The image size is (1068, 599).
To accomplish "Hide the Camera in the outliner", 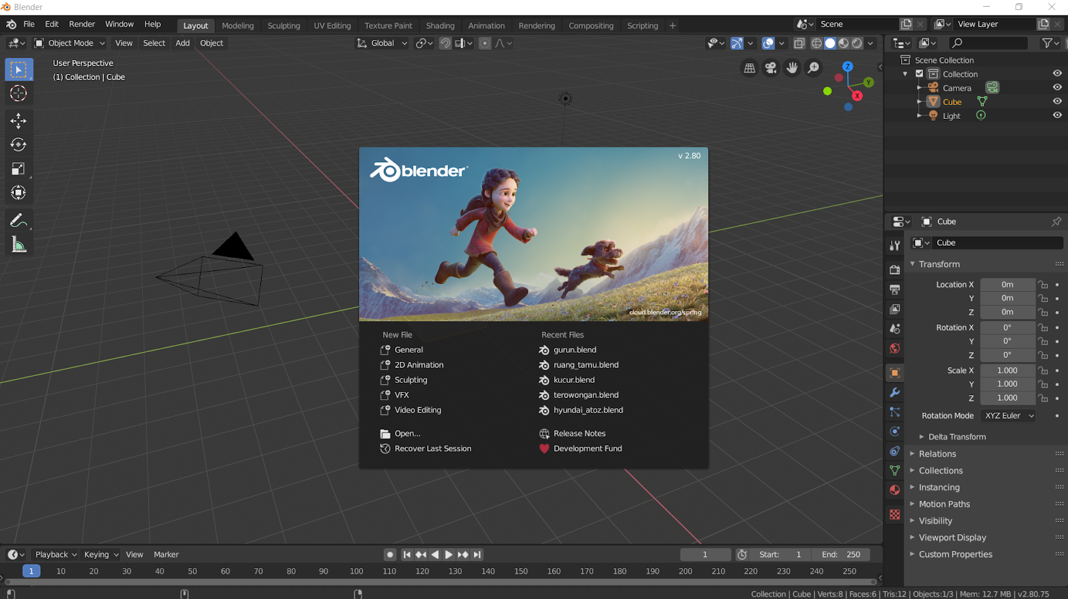I will pyautogui.click(x=1057, y=87).
